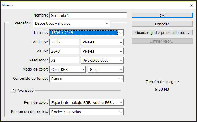Open the Color RGB mode dropdown
This screenshot has height=122, width=197.
point(67,69)
